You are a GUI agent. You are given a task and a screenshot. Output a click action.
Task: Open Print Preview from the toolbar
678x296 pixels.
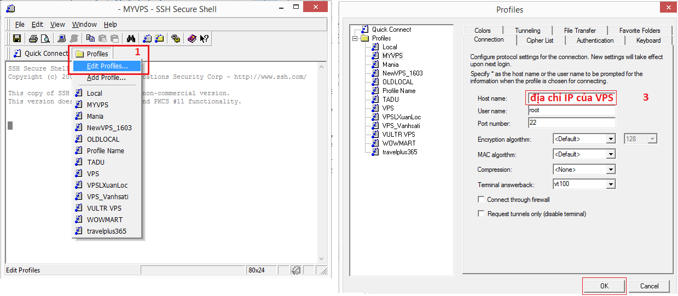pos(45,38)
